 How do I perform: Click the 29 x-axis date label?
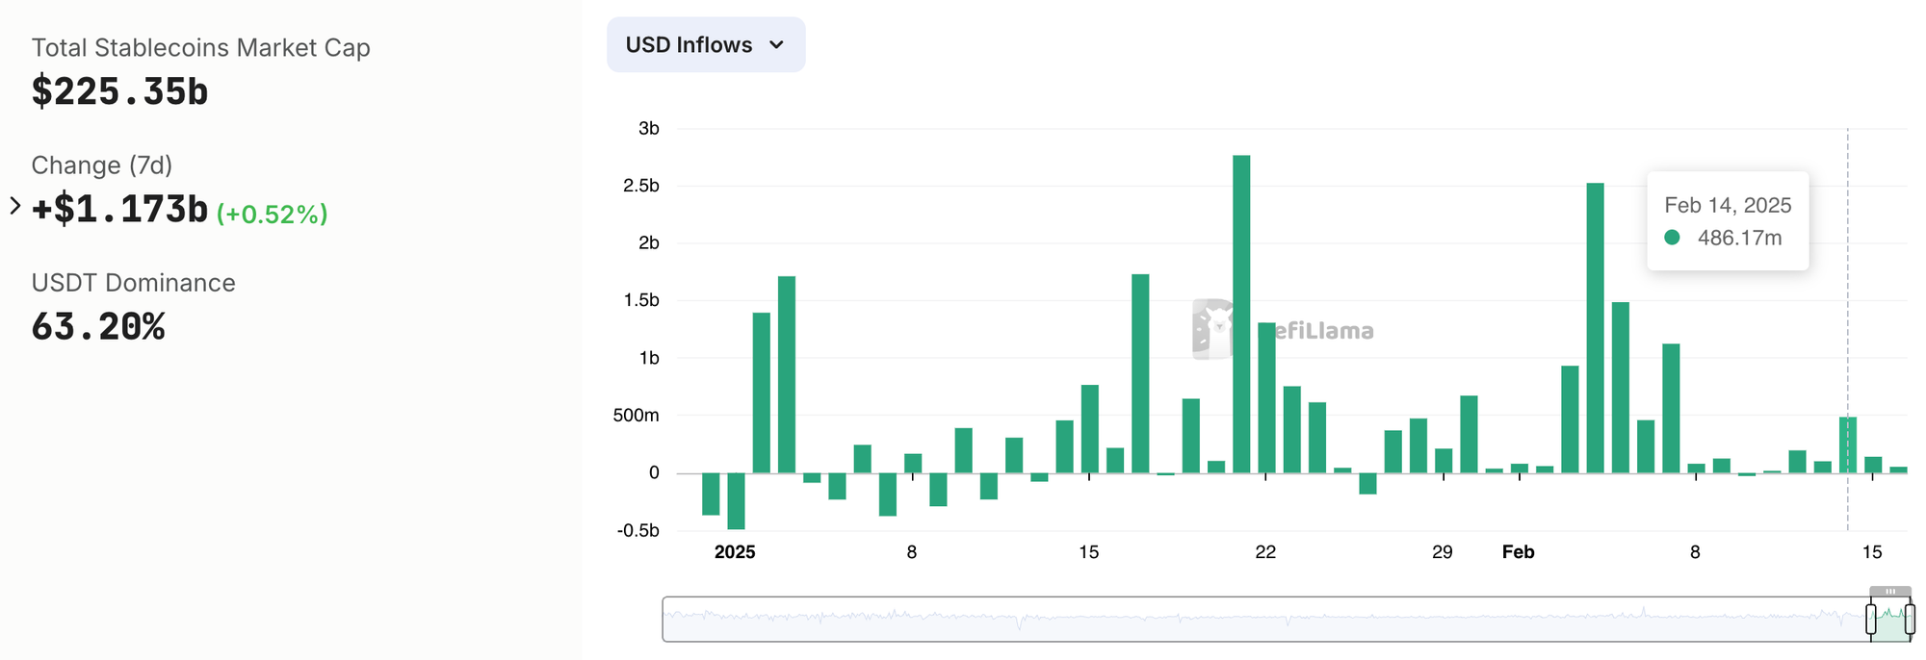point(1443,552)
